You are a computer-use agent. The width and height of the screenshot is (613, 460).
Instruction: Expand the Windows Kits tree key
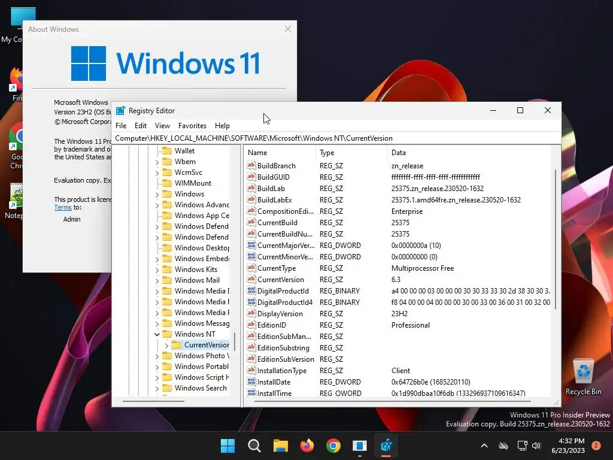coord(157,270)
